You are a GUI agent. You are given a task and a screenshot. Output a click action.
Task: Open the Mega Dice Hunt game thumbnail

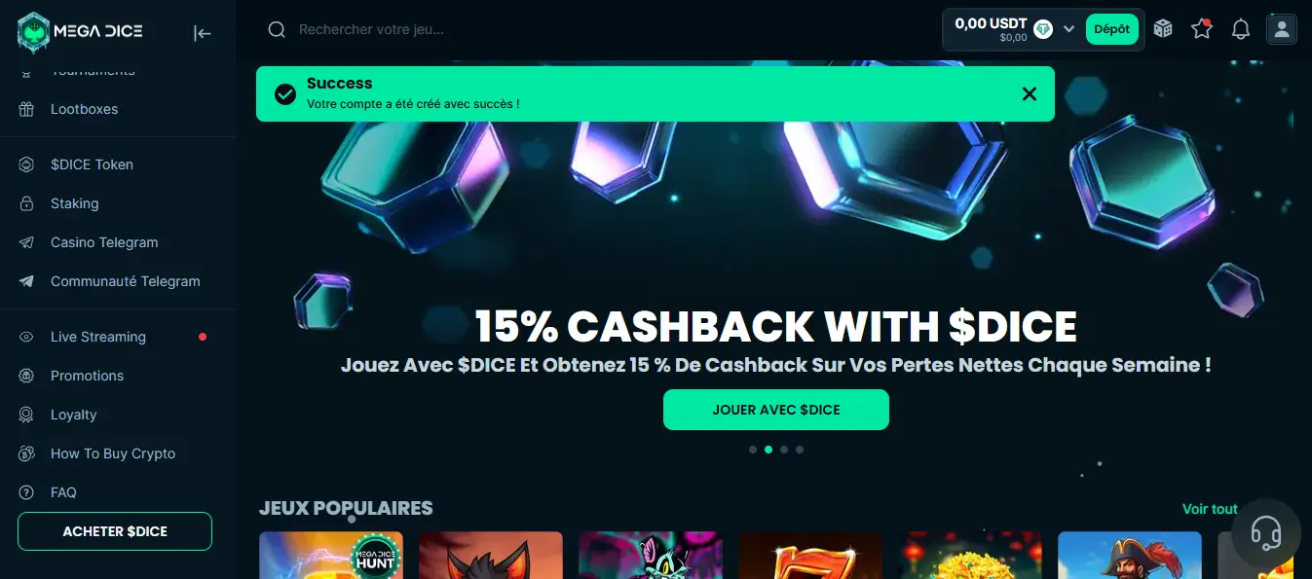pyautogui.click(x=331, y=555)
